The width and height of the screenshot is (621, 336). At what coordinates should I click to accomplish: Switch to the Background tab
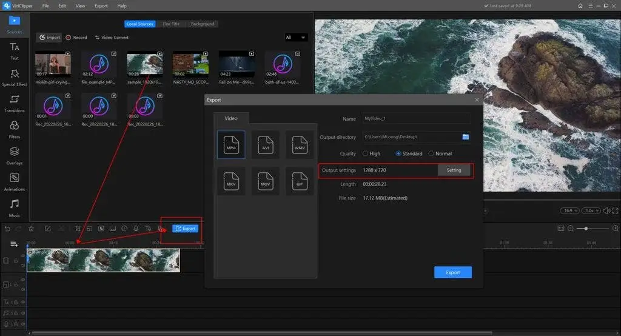coord(203,24)
